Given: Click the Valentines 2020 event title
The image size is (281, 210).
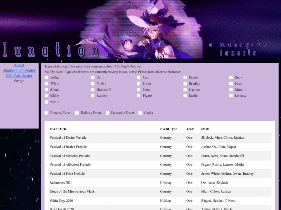Looking at the screenshot, I should point(61,183).
